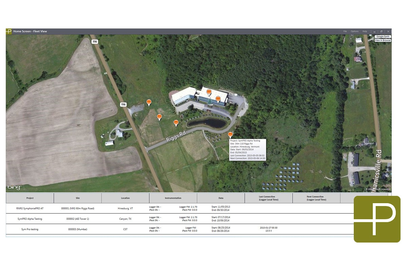
Task: Click the app logo in the title bar
Action: (9, 32)
